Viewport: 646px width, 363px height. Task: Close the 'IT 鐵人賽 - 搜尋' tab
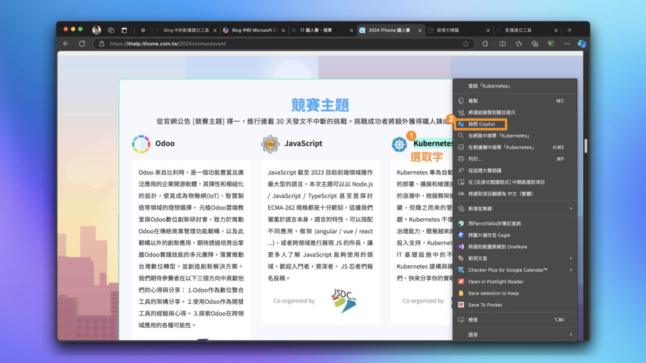coord(351,30)
